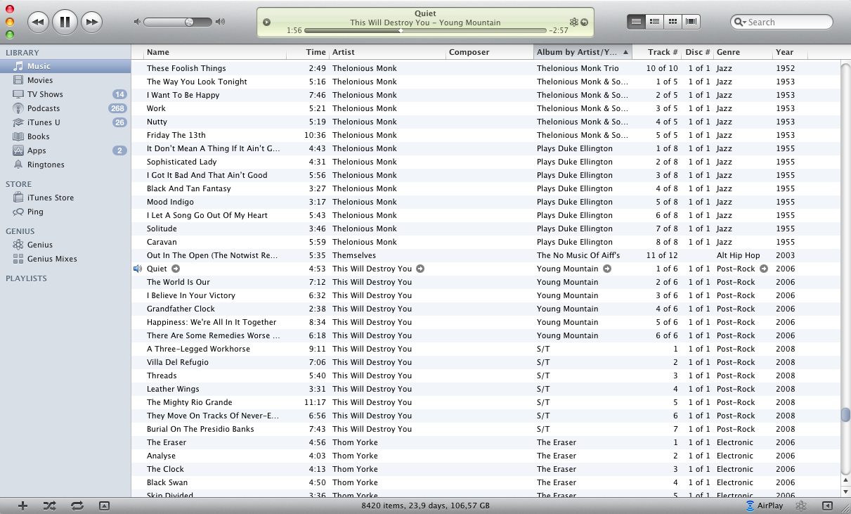Open the AirPlay speaker menu
Screen dimensions: 851x514
tap(765, 506)
